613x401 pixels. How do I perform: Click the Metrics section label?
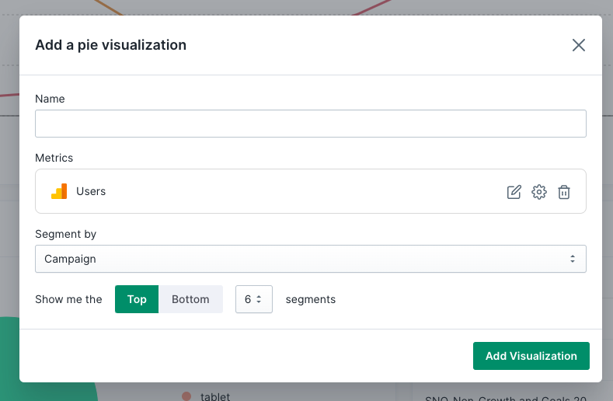coord(54,158)
